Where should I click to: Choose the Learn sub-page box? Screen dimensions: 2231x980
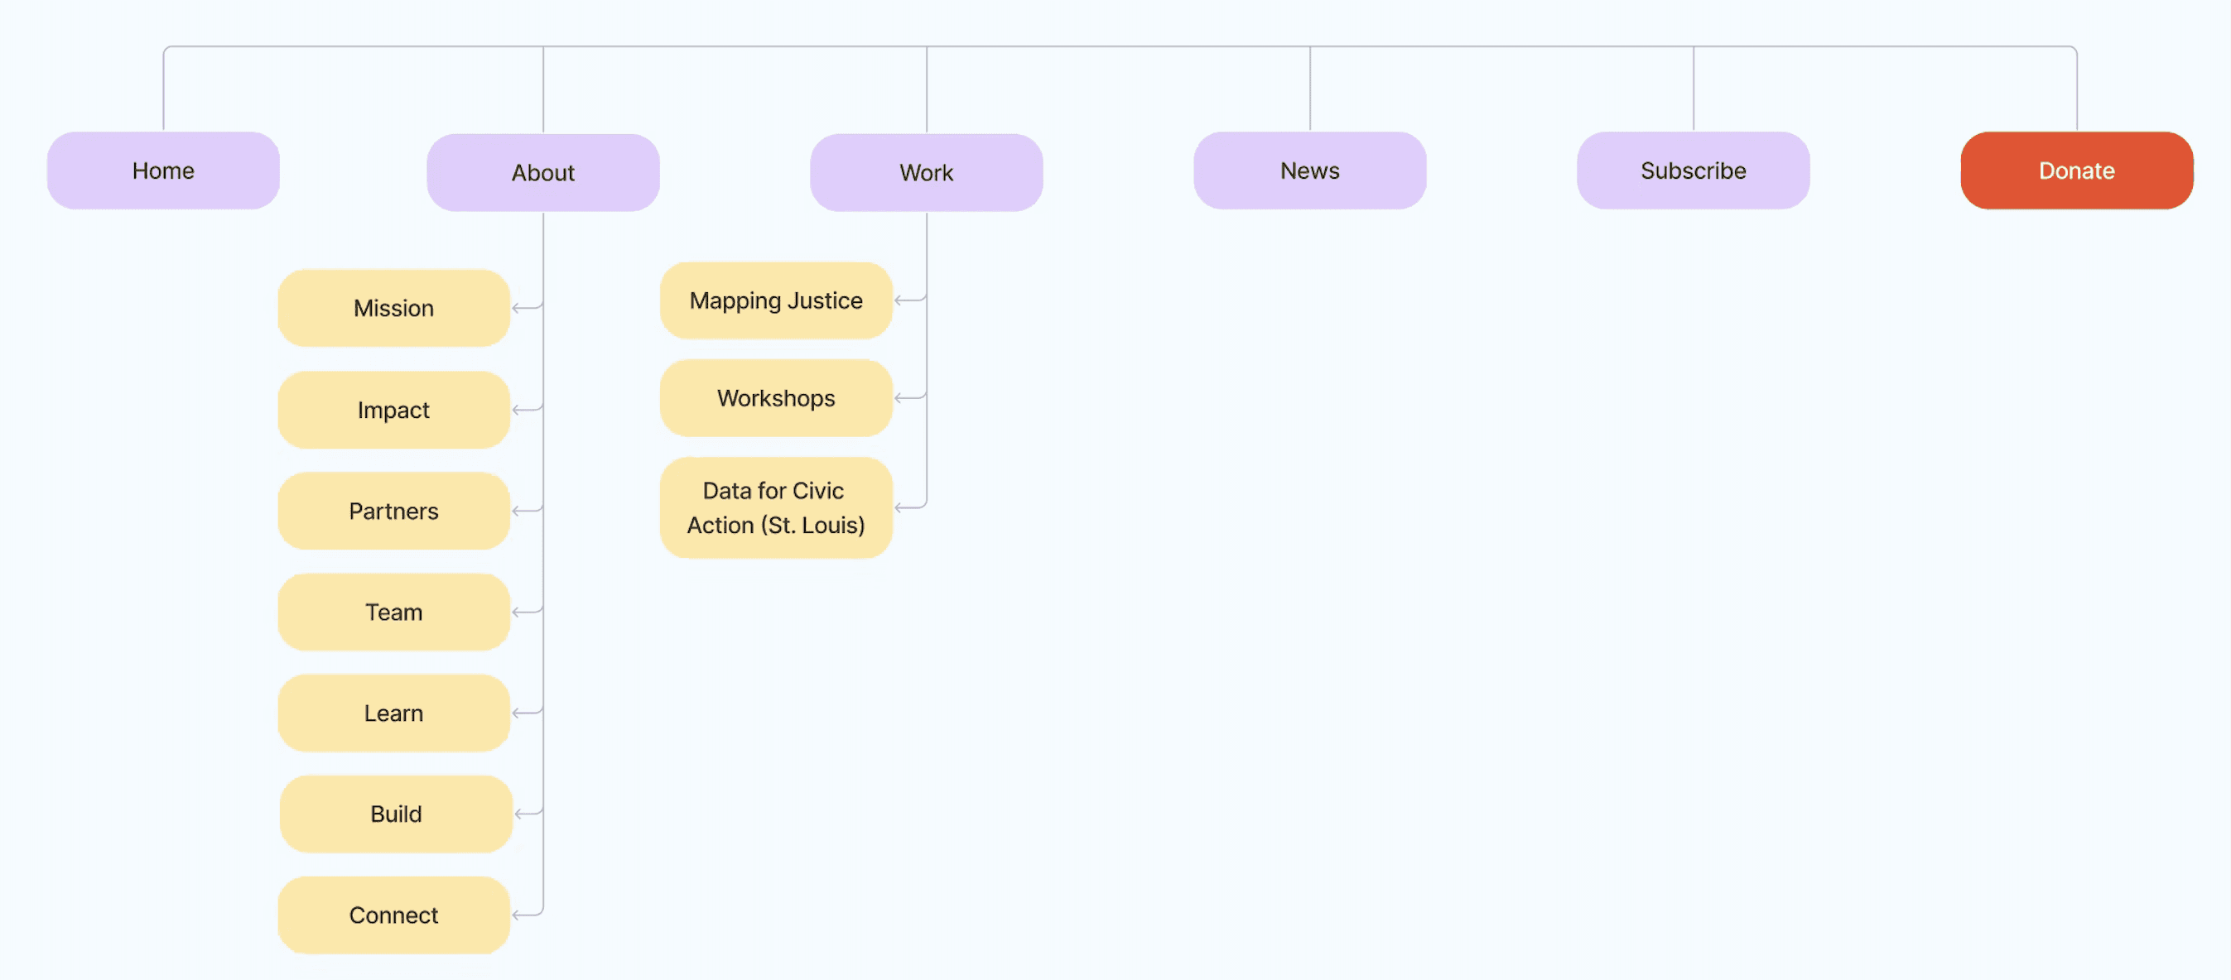pyautogui.click(x=393, y=713)
